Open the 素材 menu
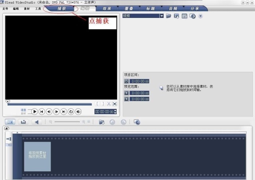The width and height of the screenshot is (255, 180). tap(27, 9)
